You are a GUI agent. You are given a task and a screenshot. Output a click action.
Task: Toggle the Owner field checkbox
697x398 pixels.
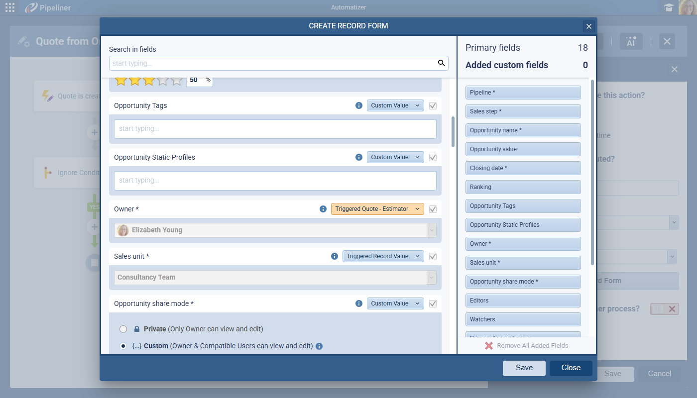tap(433, 209)
